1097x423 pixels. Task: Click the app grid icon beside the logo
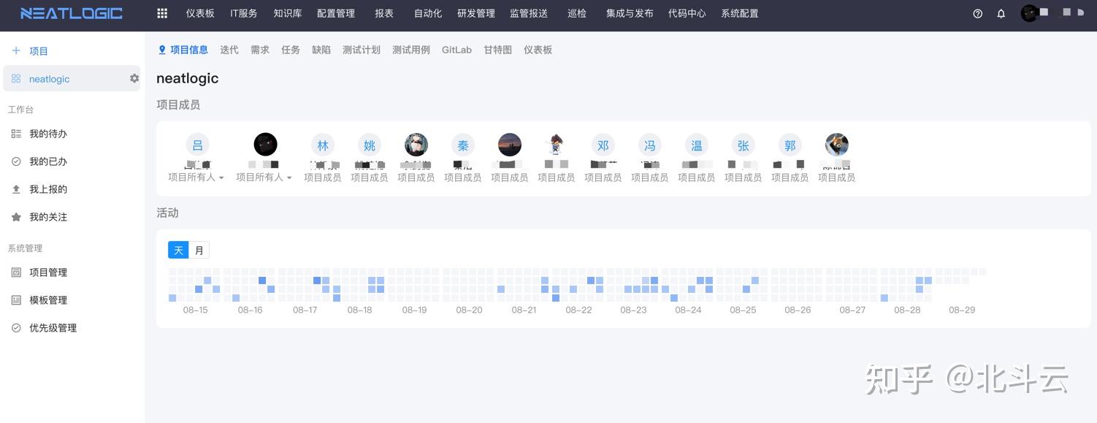click(x=161, y=13)
